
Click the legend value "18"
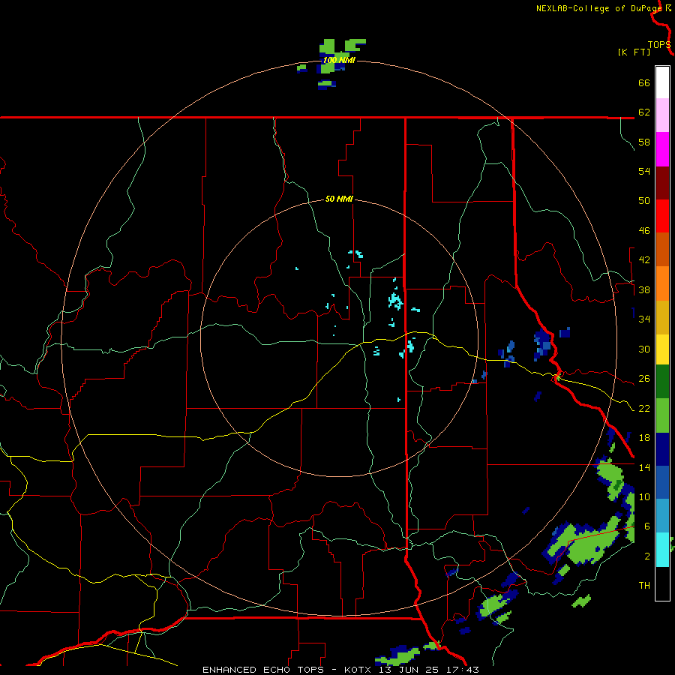point(644,438)
